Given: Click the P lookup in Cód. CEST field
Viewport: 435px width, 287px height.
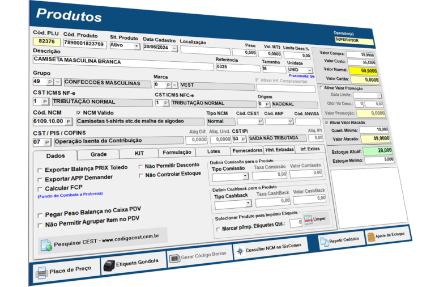Looking at the screenshot, I should [x=260, y=121].
